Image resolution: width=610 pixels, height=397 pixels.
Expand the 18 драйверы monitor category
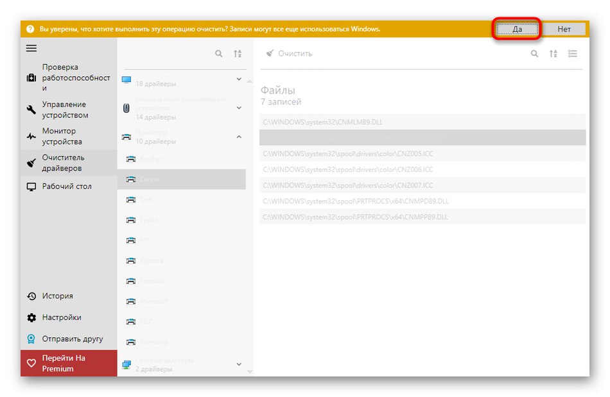[x=239, y=79]
